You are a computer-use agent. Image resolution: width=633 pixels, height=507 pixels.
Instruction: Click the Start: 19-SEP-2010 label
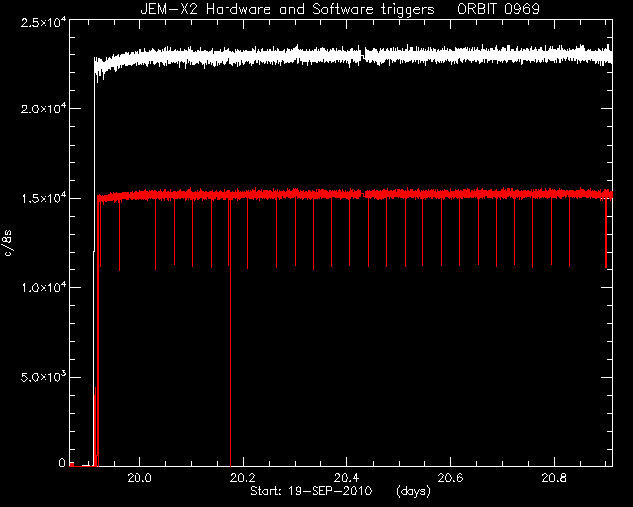311,491
